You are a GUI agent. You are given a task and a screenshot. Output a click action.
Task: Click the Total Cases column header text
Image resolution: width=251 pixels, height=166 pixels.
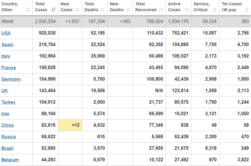click(41, 7)
